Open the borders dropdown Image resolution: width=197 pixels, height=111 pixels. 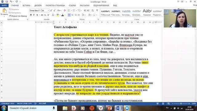click(96, 15)
